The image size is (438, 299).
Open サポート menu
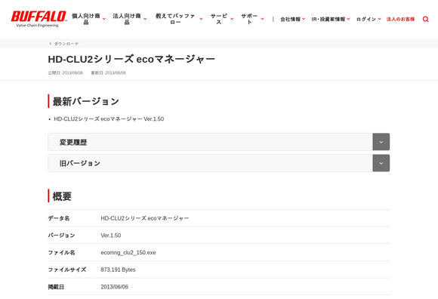[x=252, y=19]
